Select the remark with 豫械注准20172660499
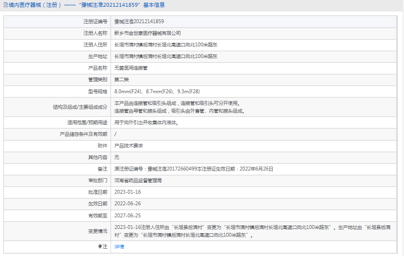The image size is (404, 256). coord(194,169)
